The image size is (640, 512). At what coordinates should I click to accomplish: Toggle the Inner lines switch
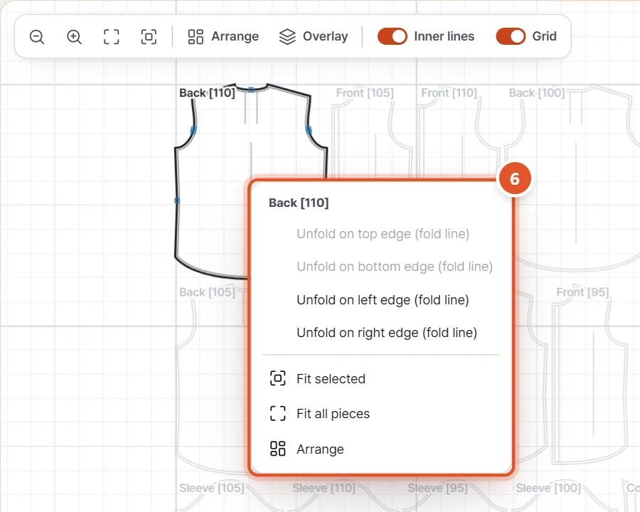pos(392,36)
